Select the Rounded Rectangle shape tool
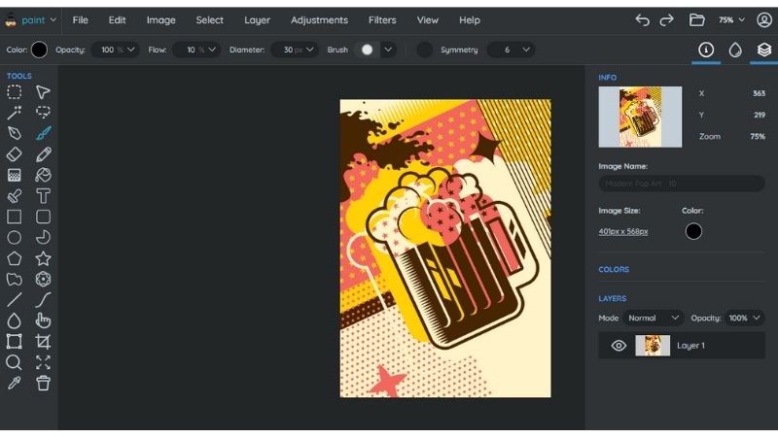The width and height of the screenshot is (778, 437). click(43, 217)
